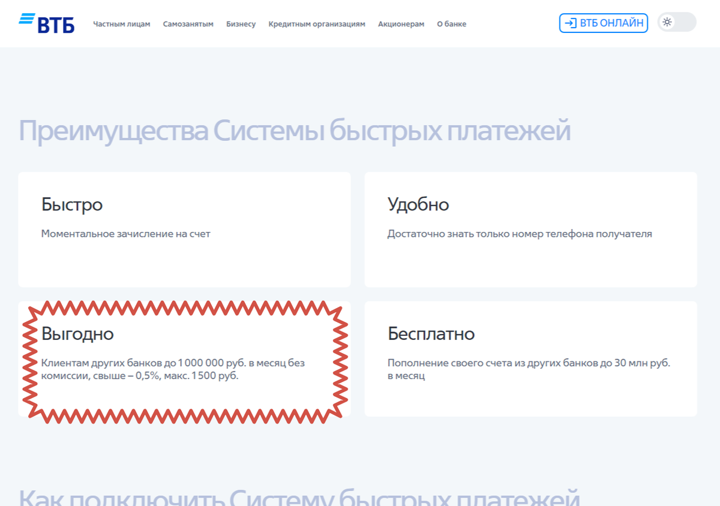This screenshot has width=720, height=506.
Task: Toggle the light/dark theme switch
Action: point(677,22)
